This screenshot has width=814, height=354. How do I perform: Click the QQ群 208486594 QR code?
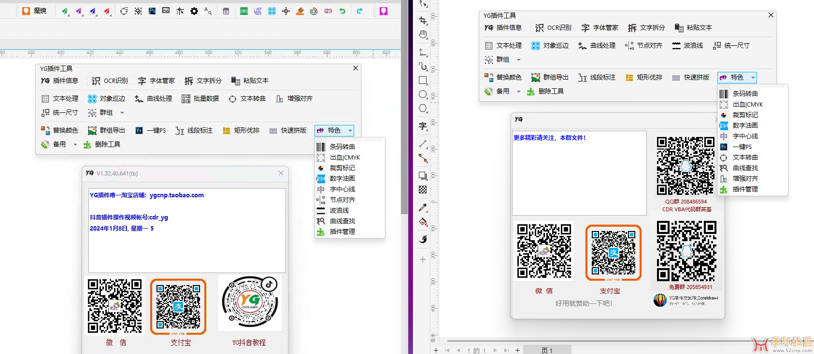click(x=685, y=166)
